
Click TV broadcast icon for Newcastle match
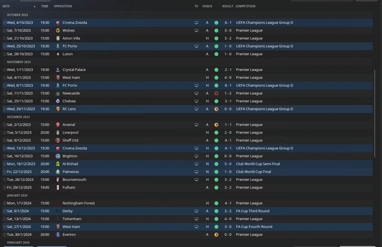(196, 93)
